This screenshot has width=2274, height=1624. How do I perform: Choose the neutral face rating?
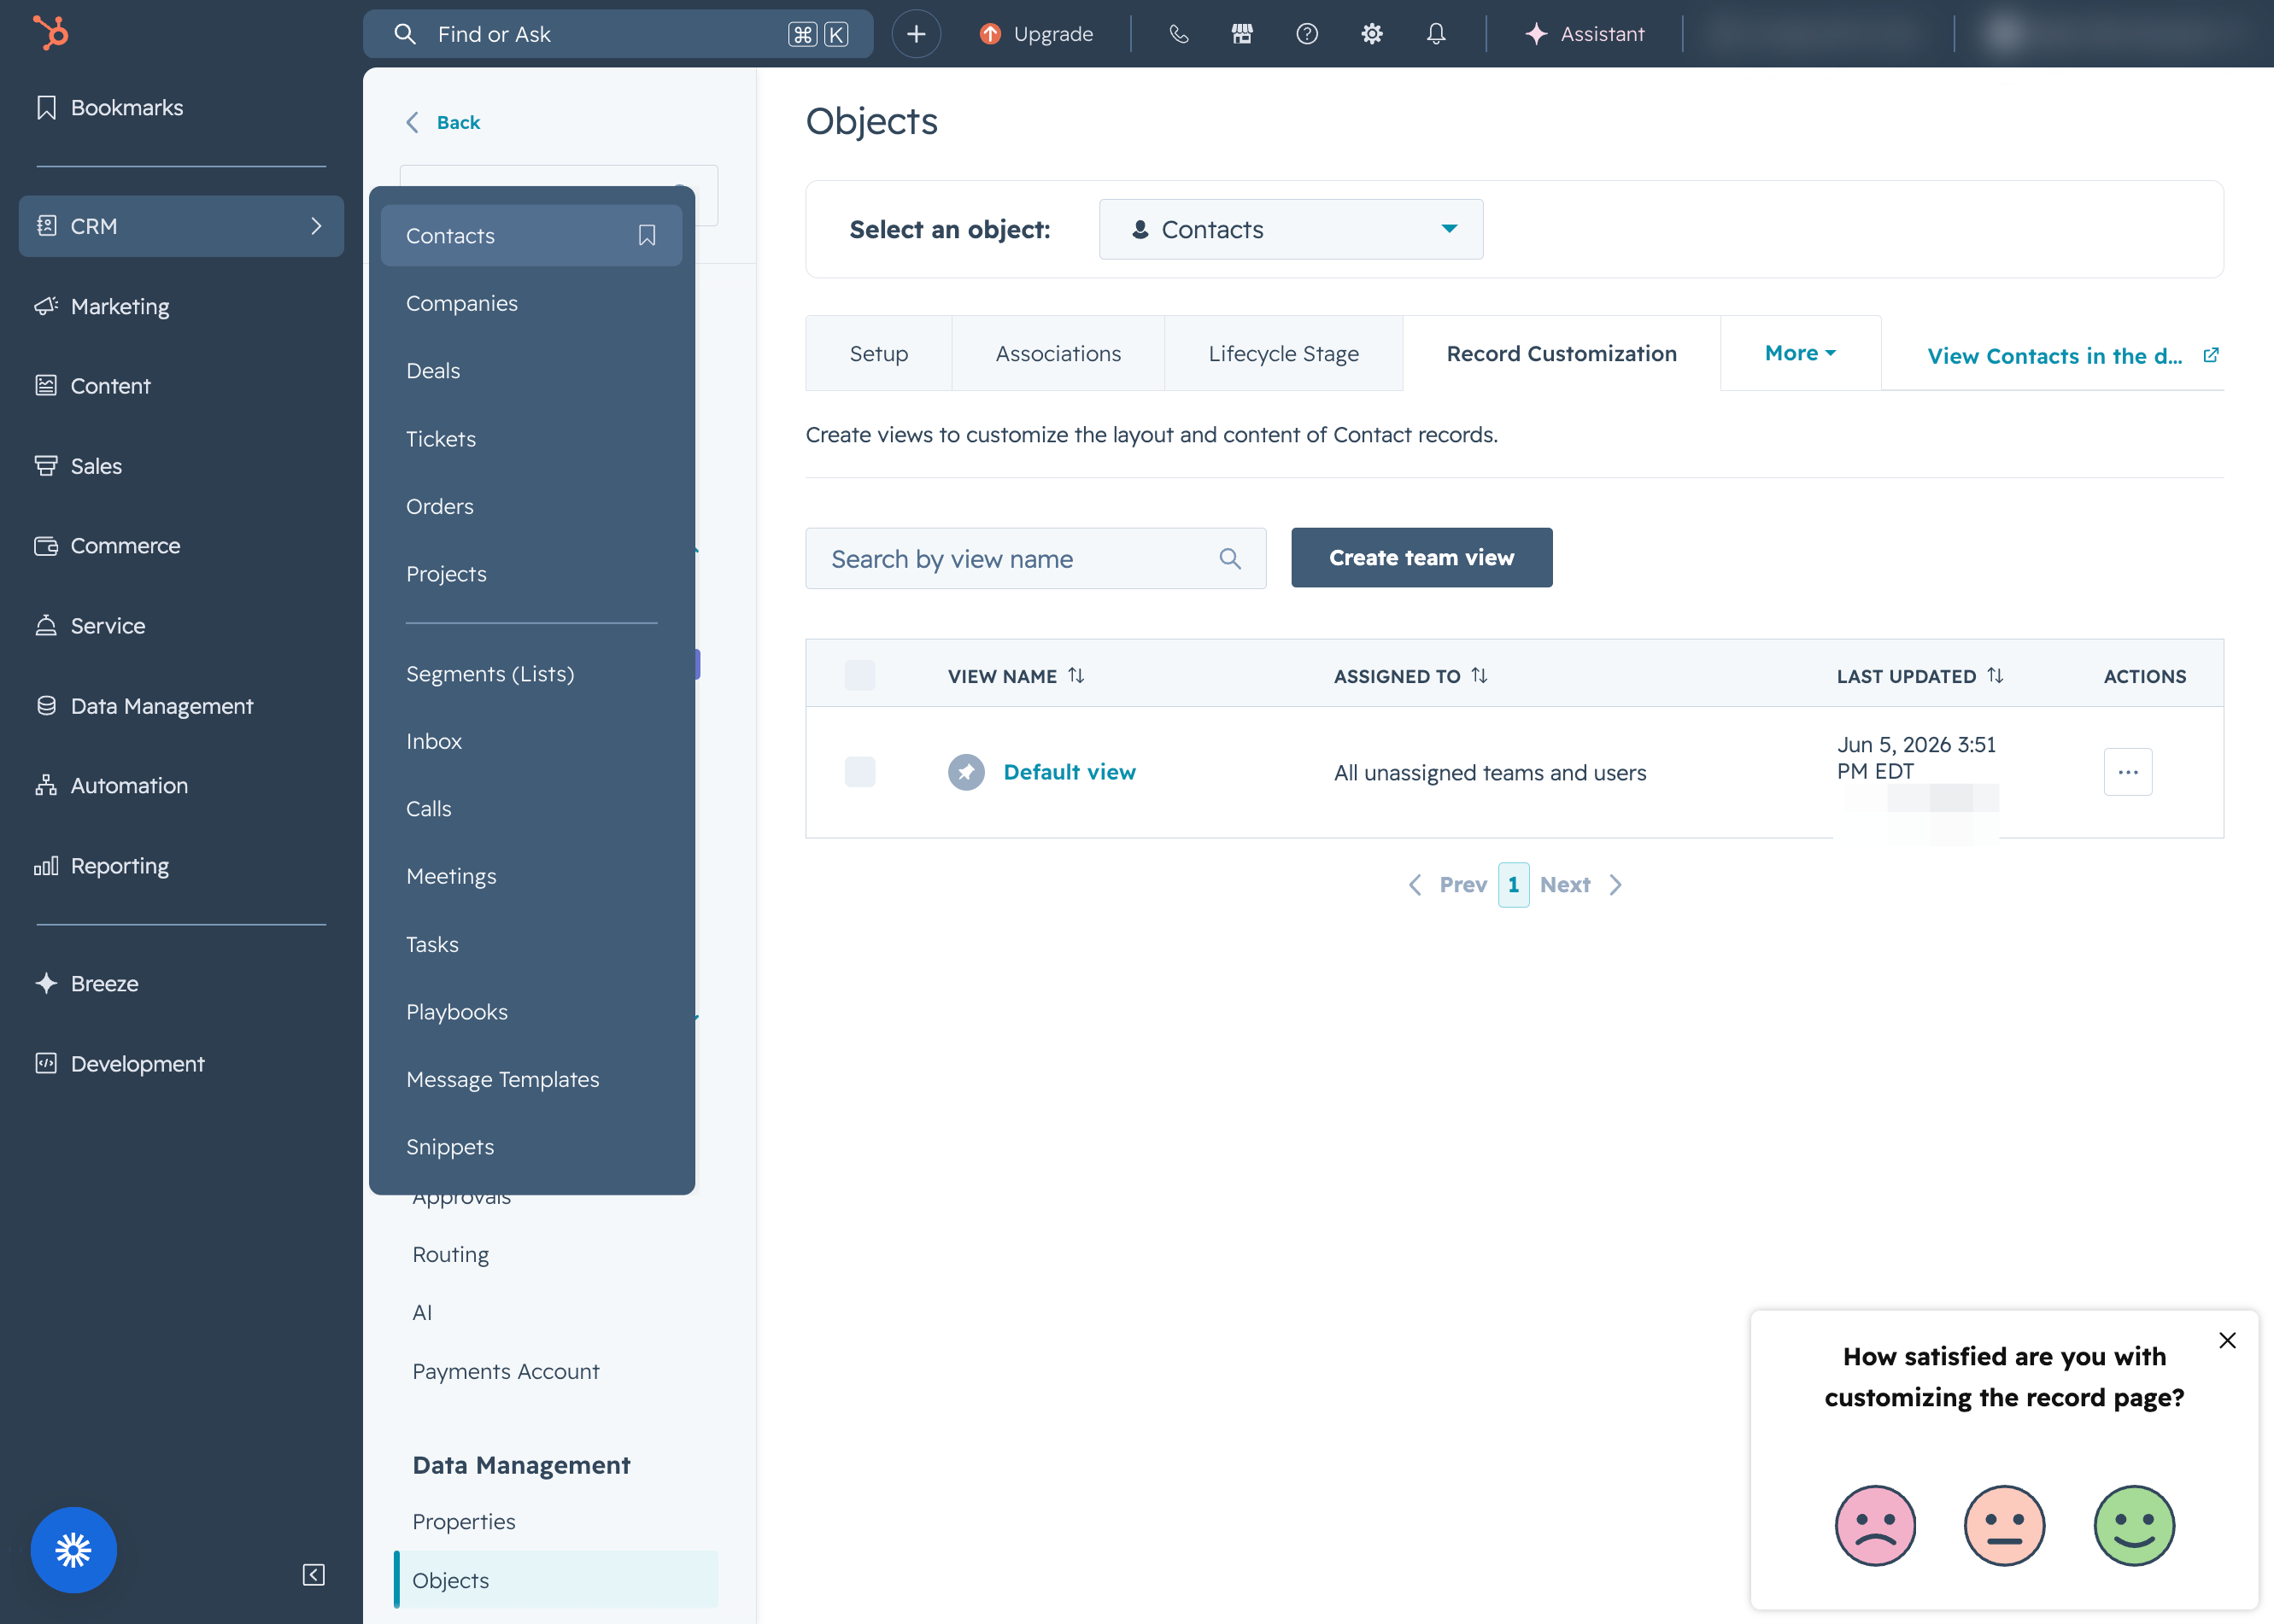[x=2004, y=1525]
